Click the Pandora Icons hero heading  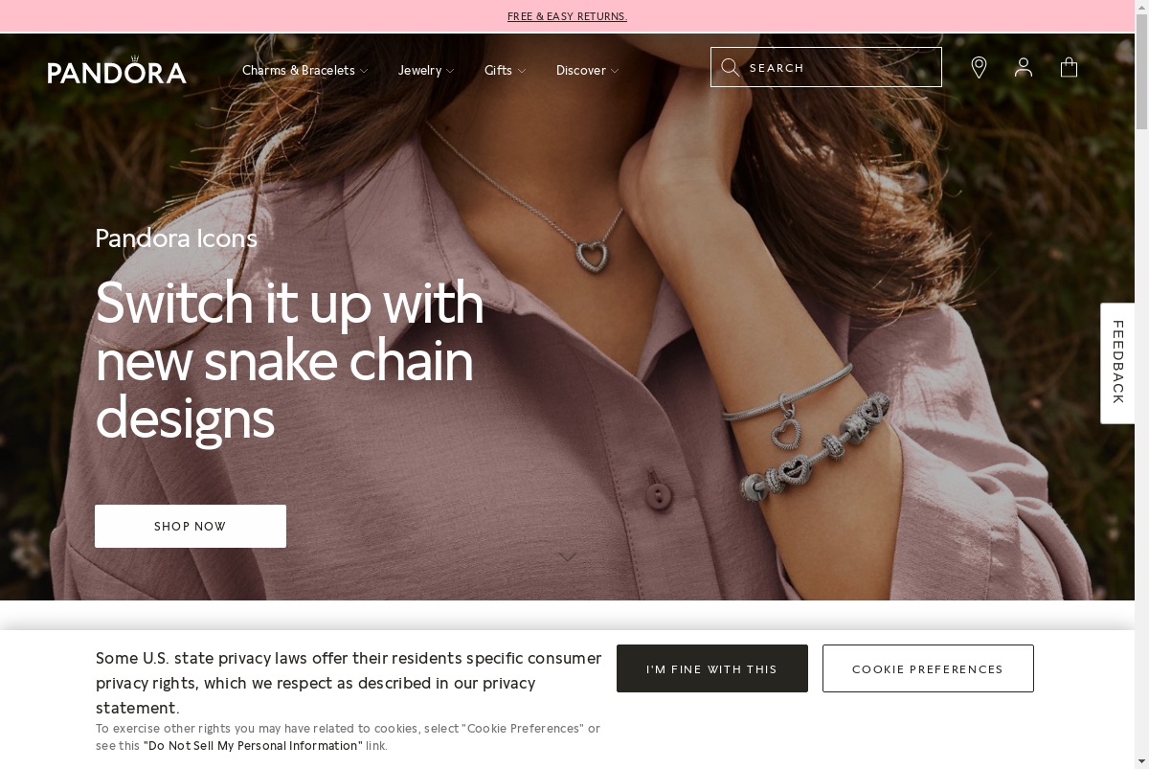click(176, 237)
